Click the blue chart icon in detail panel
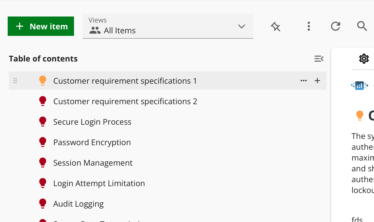The height and width of the screenshot is (222, 374). tap(359, 85)
